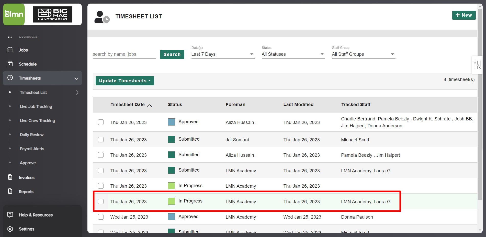Open the Michael Scott tracked staff entry, Jai Somani row
486x237 pixels.
(x=355, y=140)
